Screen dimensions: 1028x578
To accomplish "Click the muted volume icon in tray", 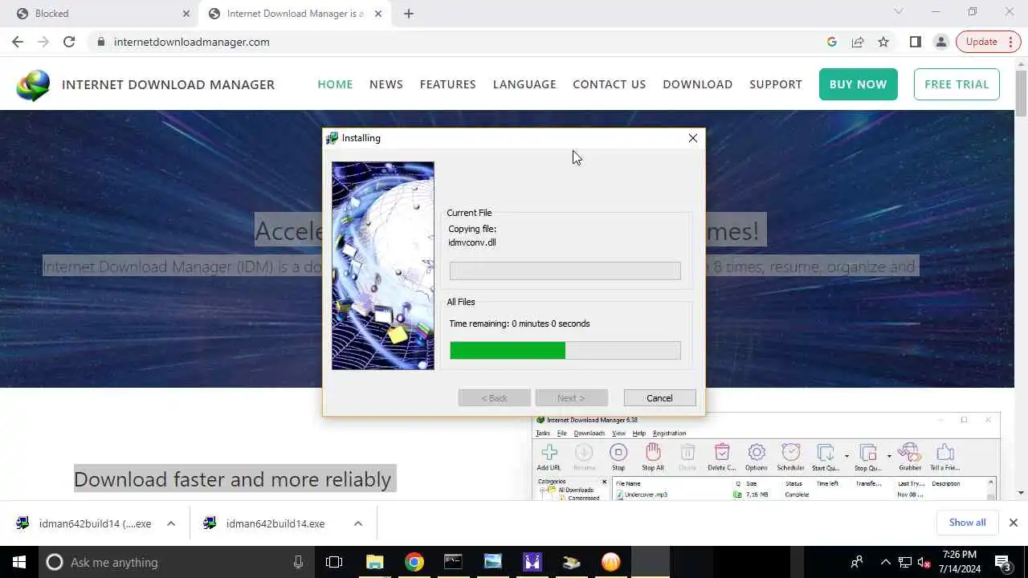I will pos(924,562).
